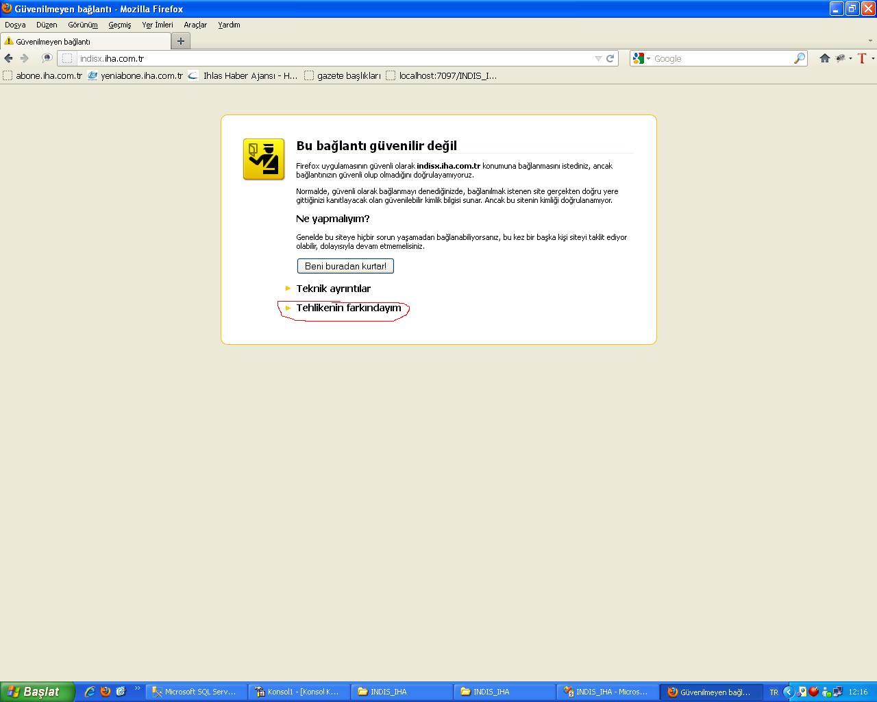877x702 pixels.
Task: Open yeniabone.iha.com.tr bookmark
Action: pyautogui.click(x=135, y=75)
